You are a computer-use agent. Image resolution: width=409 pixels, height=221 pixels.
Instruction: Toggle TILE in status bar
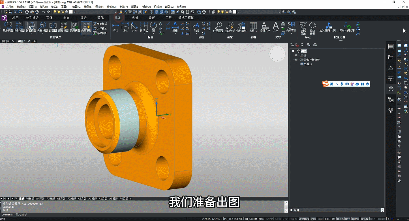(327, 219)
